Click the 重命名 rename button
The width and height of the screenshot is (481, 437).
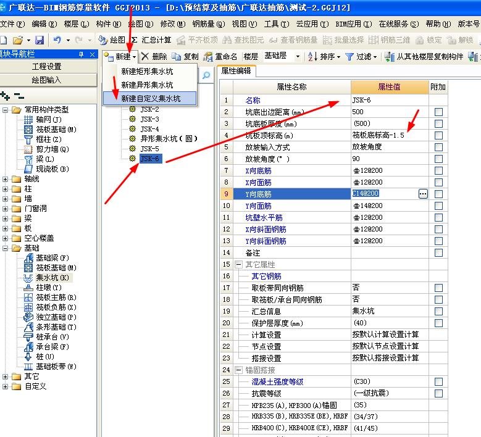click(x=220, y=56)
